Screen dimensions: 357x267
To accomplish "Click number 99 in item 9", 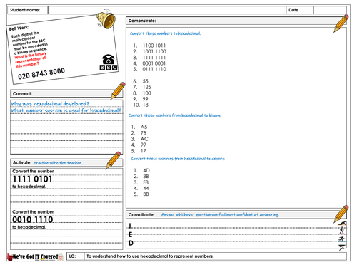I will coord(145,99).
